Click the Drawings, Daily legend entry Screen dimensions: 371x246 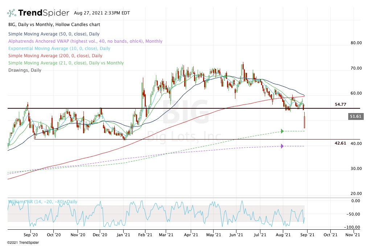pos(24,70)
